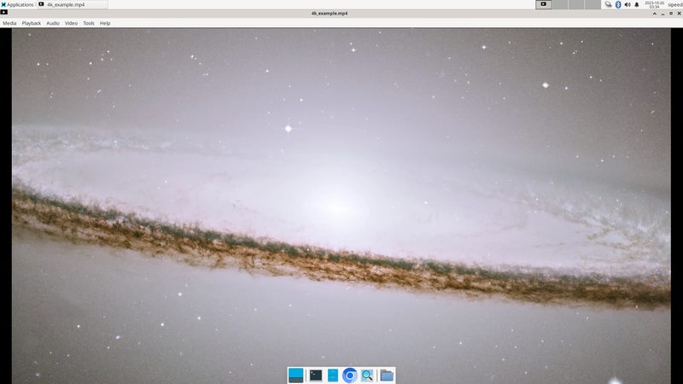Open the Help menu
The image size is (683, 384).
pos(105,23)
